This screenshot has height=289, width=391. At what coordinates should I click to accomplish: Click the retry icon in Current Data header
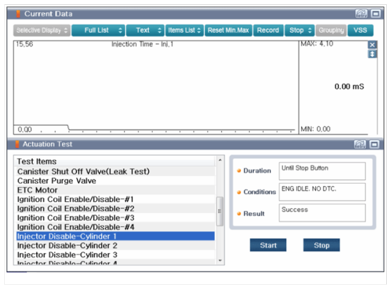tap(362, 14)
